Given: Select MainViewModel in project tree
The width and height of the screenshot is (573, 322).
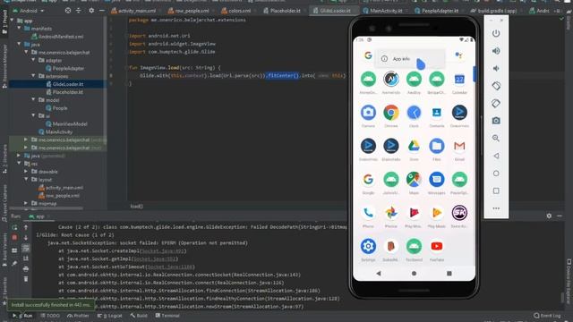Looking at the screenshot, I should [66, 124].
